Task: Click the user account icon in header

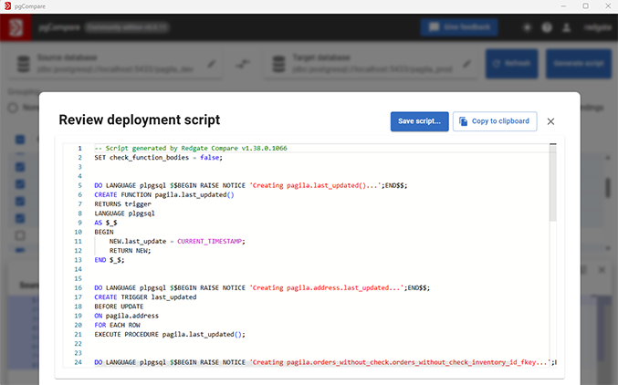Action: pyautogui.click(x=566, y=27)
